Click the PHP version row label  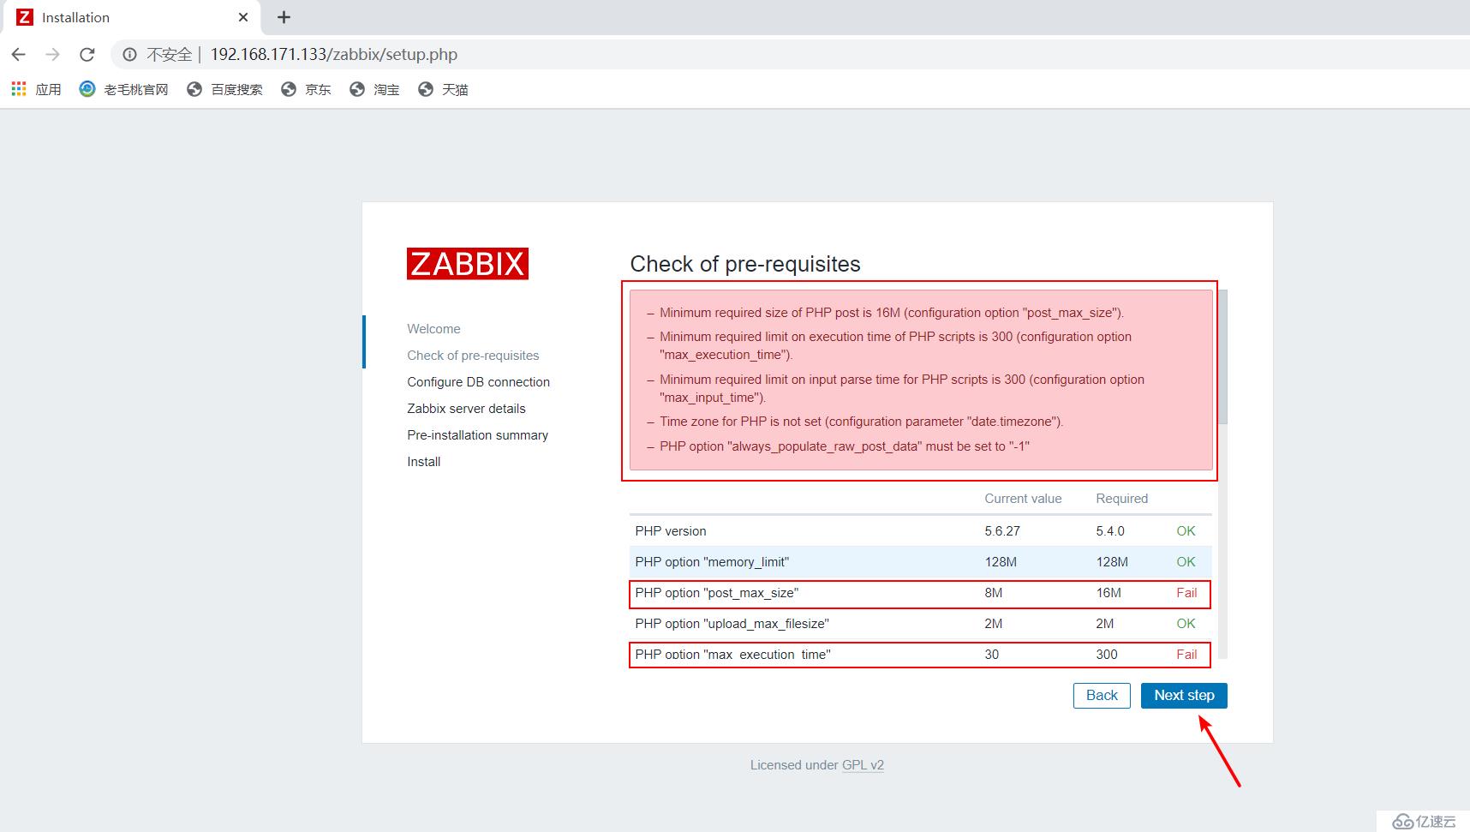[671, 531]
